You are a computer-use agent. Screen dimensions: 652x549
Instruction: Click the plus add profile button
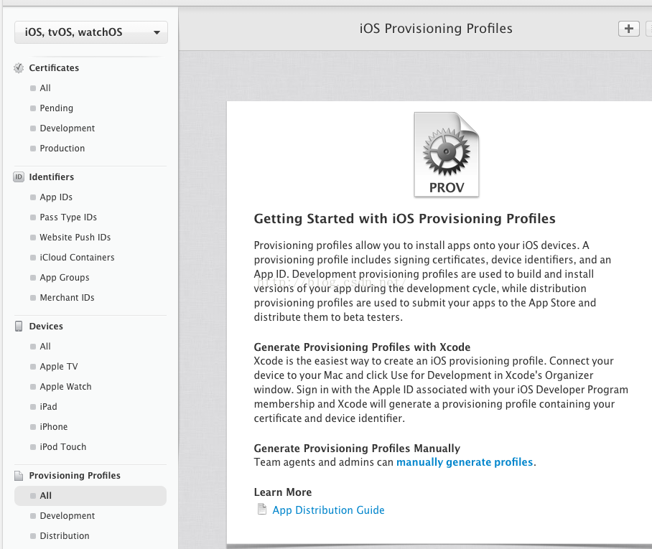click(x=628, y=29)
